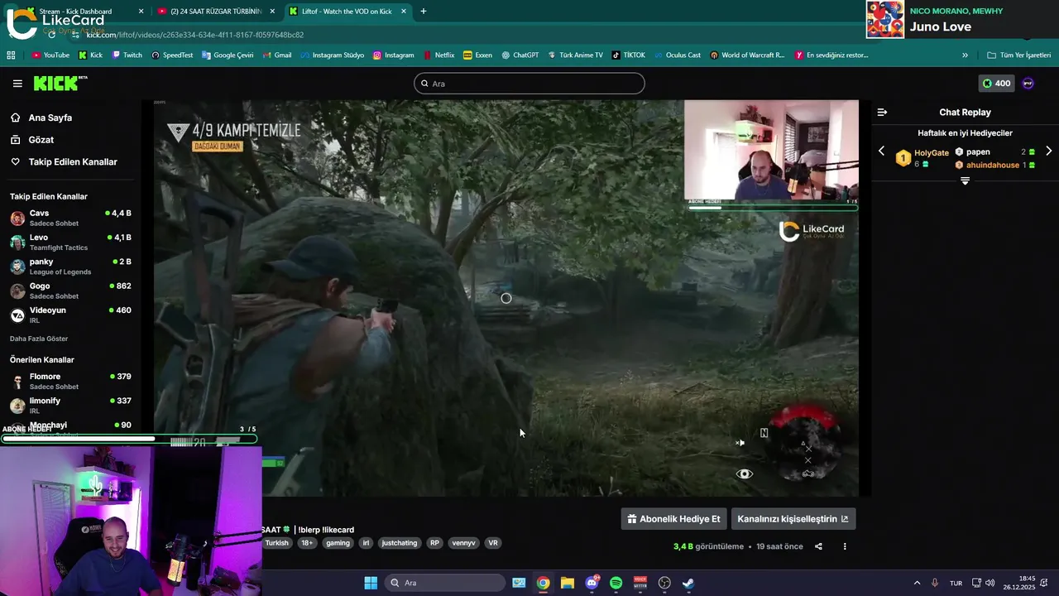Open the Gmail bookmark
Viewport: 1059px width, 596px height.
click(276, 55)
